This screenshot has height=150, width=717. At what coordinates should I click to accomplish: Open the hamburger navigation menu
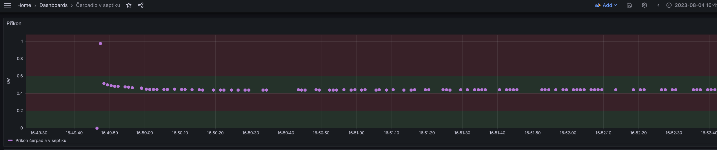tap(8, 5)
